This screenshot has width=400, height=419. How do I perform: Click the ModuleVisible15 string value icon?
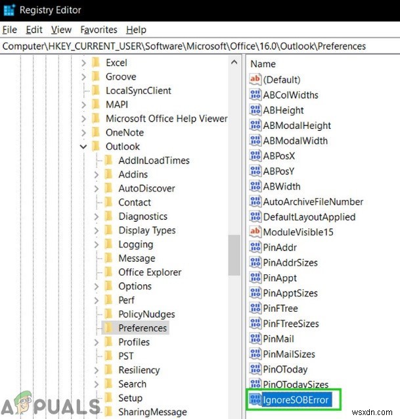pyautogui.click(x=256, y=232)
